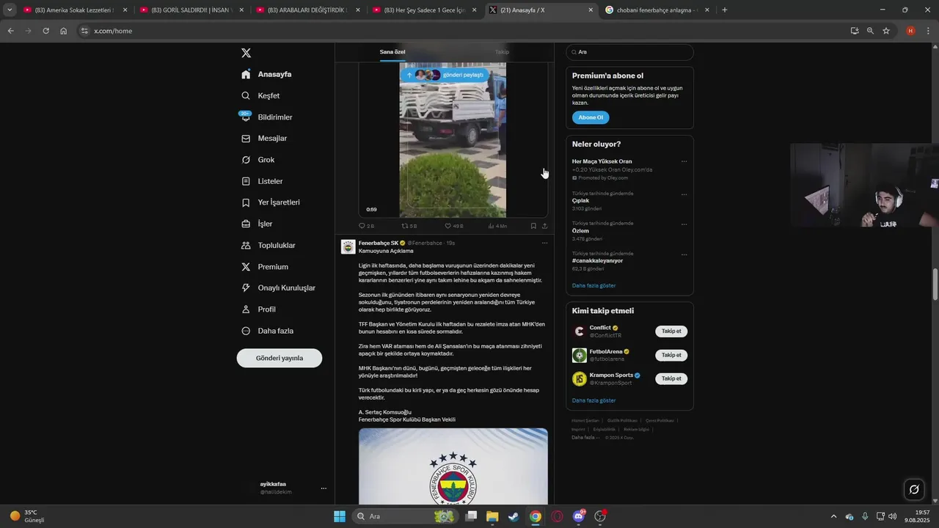This screenshot has height=528, width=939.
Task: Switch to Takip tab
Action: click(502, 52)
